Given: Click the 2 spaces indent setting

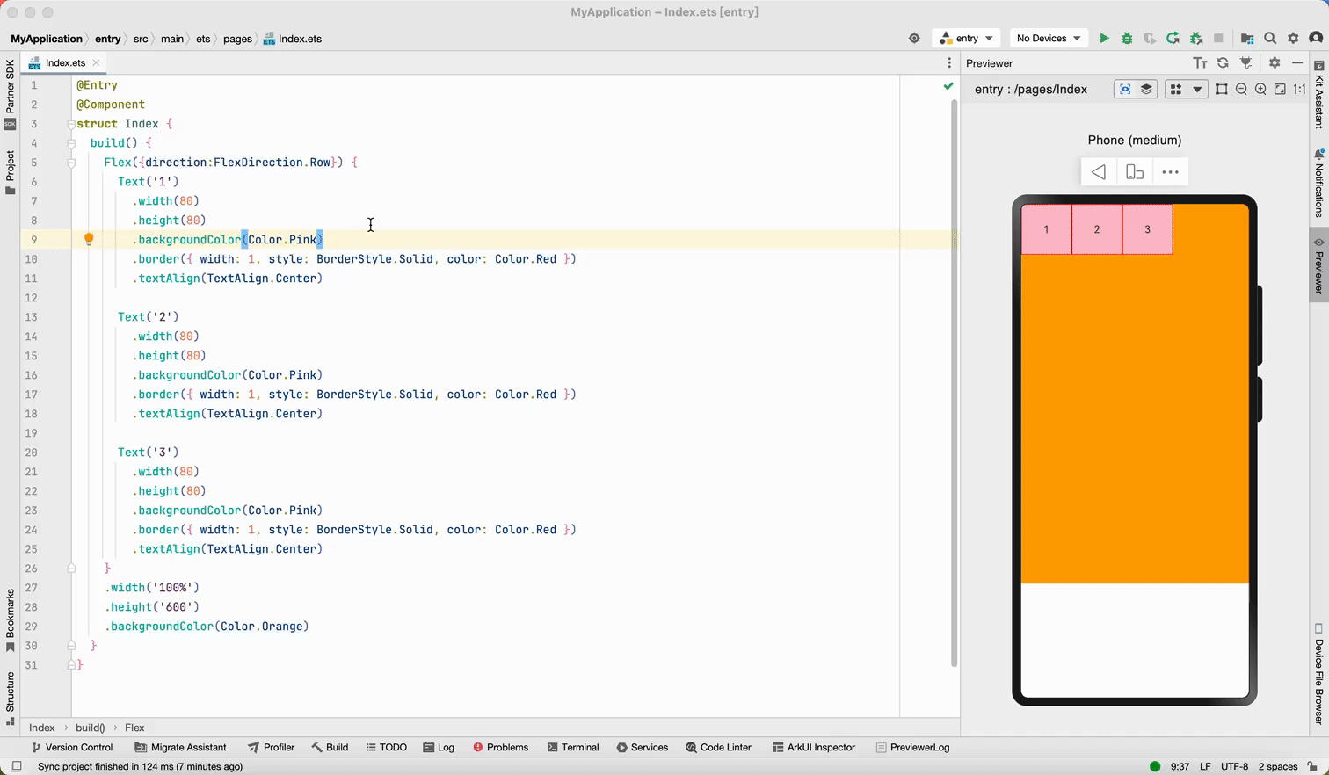Looking at the screenshot, I should click(1278, 766).
